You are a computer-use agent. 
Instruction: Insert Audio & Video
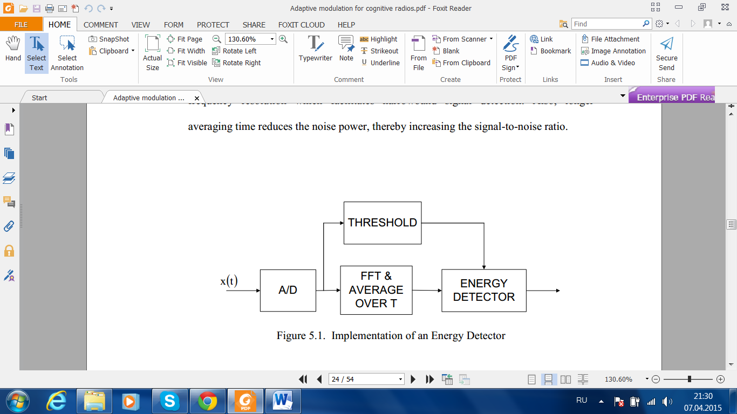[608, 63]
